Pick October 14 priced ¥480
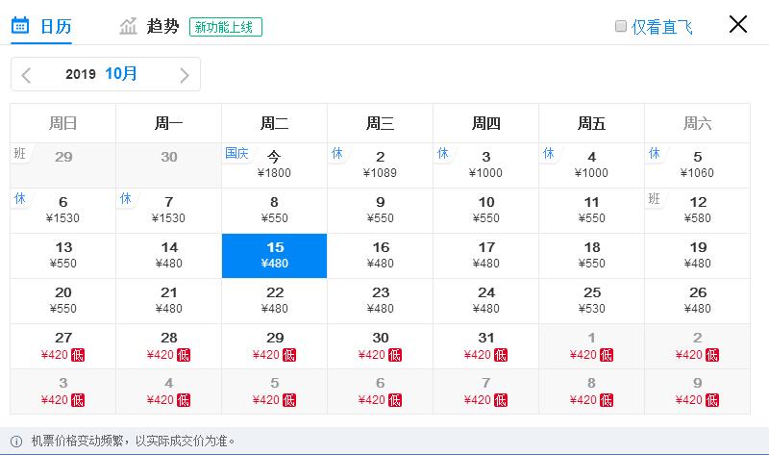Screen dimensions: 769x455 tap(169, 256)
